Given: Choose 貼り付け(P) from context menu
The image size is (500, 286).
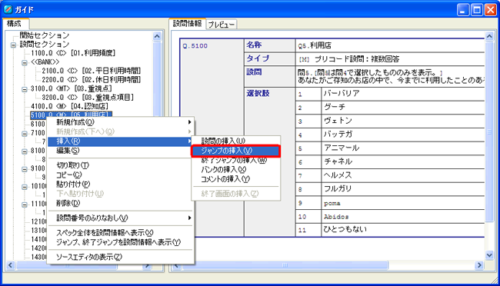Looking at the screenshot, I should click(x=121, y=185).
